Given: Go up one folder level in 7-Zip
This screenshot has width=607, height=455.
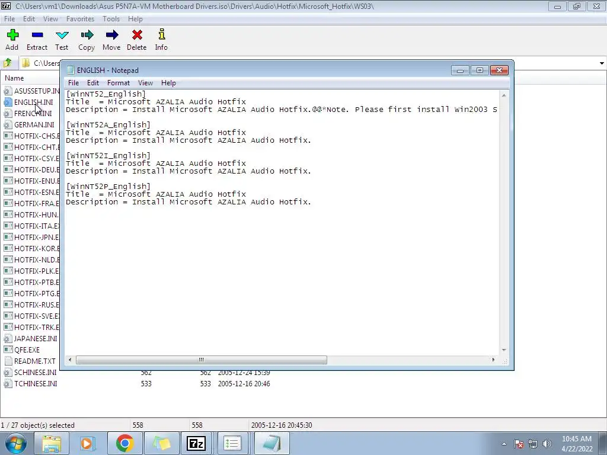Looking at the screenshot, I should 8,63.
